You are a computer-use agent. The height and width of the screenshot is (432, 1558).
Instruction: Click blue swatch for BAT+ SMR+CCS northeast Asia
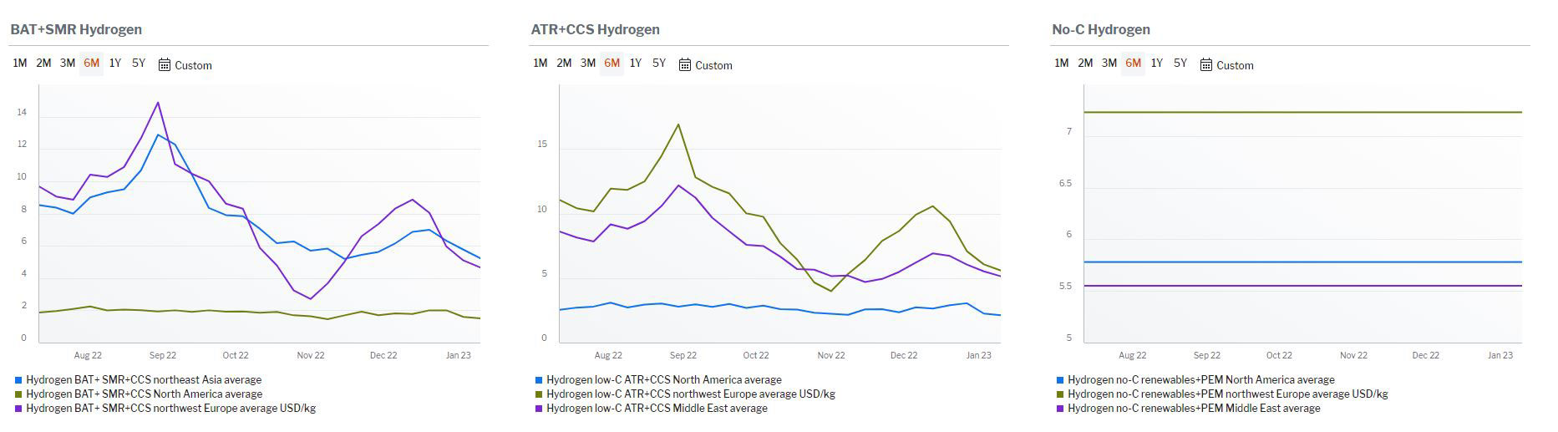click(x=18, y=380)
